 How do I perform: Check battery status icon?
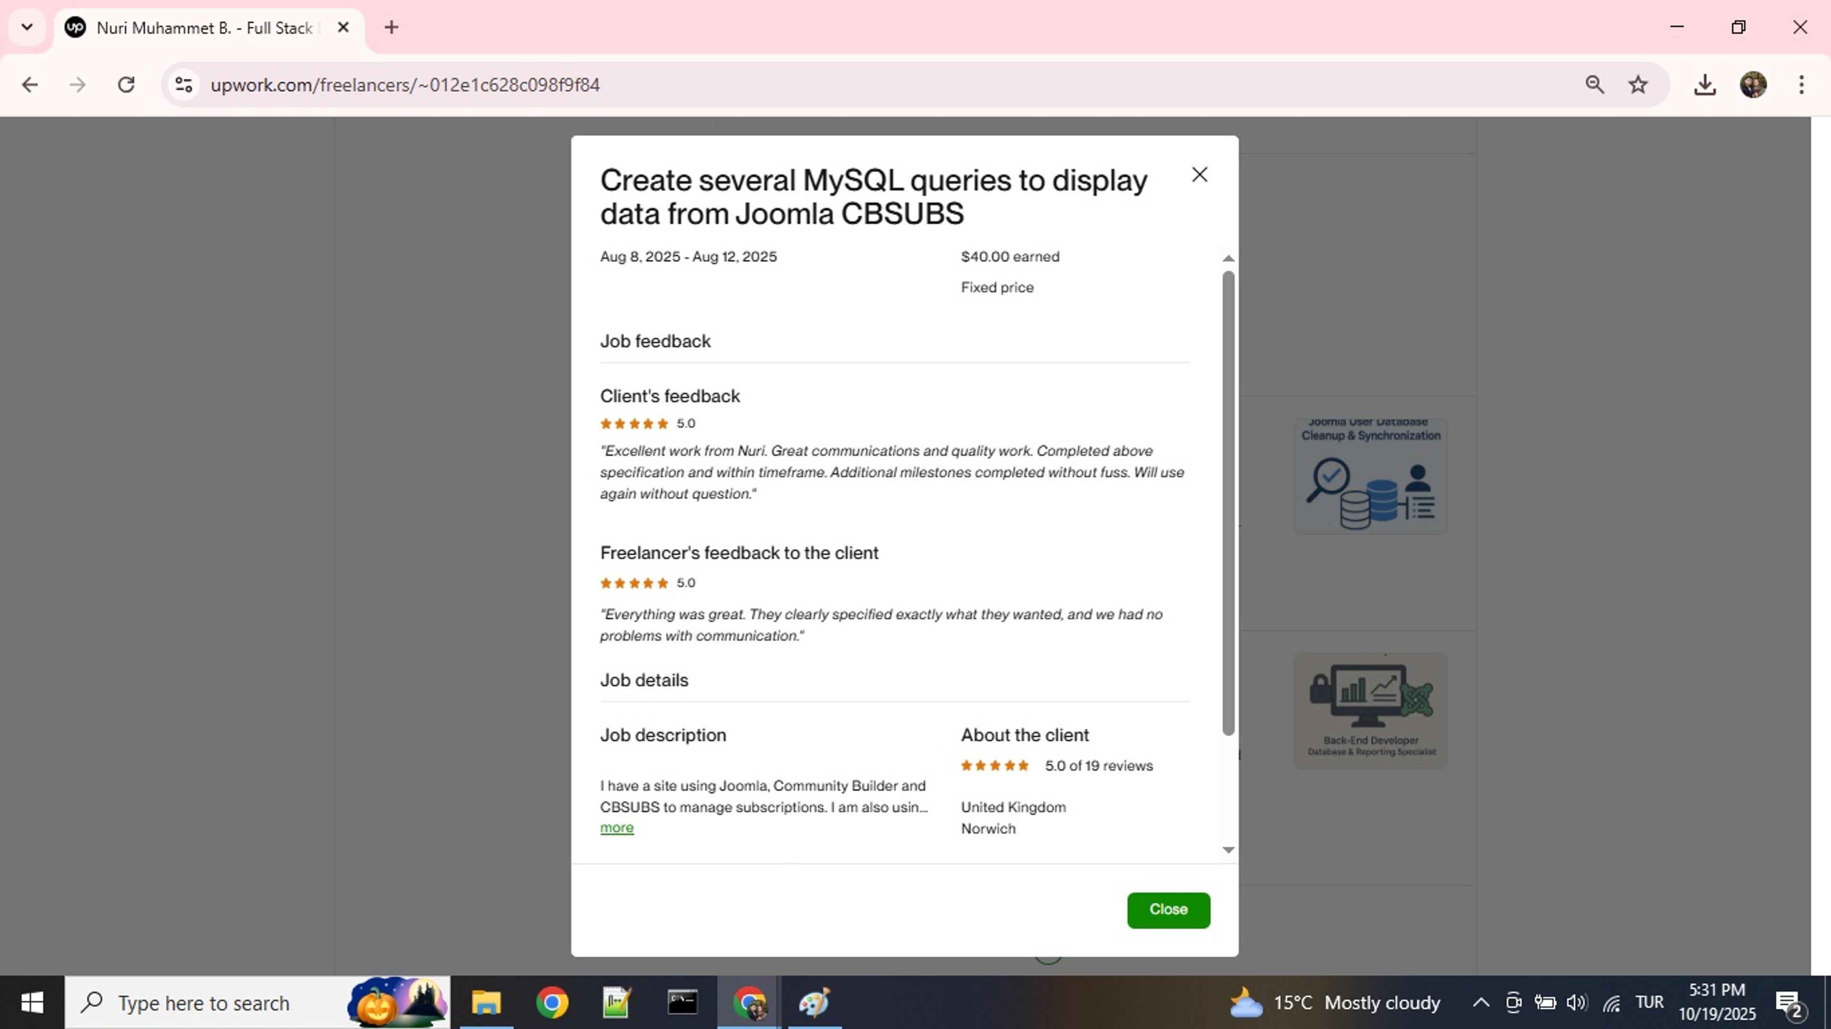coord(1544,1003)
